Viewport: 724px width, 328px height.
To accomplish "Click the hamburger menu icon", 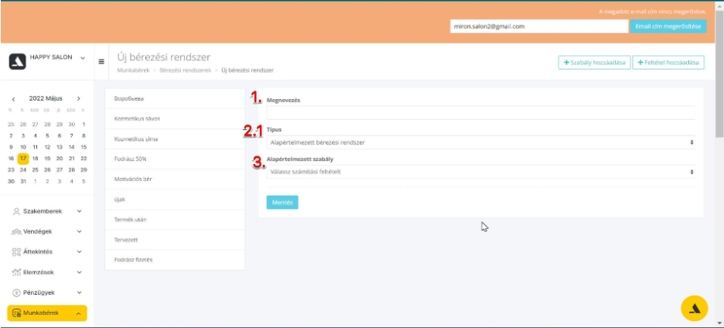I will (x=102, y=62).
